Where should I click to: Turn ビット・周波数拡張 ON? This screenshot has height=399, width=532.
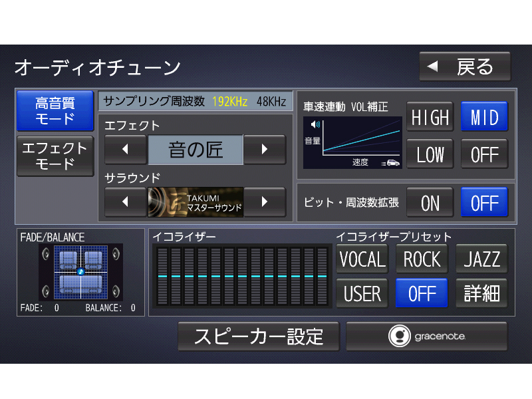(430, 202)
